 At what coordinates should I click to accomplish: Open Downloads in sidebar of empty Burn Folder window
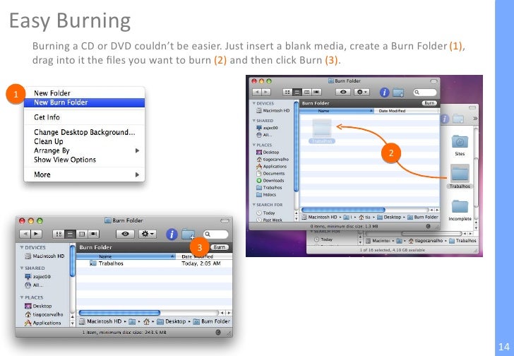[270, 181]
